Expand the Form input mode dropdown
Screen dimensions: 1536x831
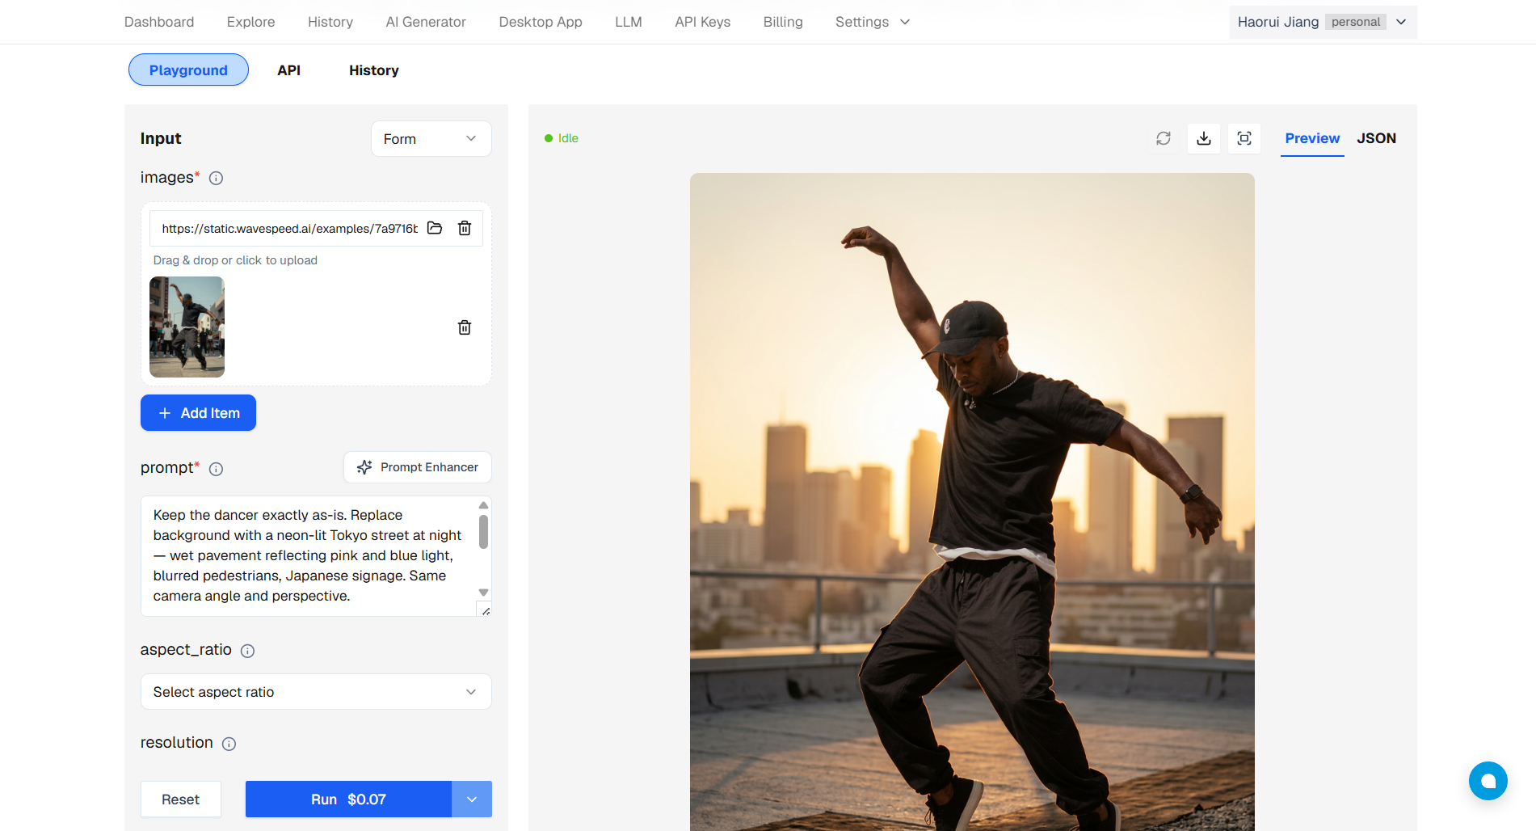coord(431,139)
